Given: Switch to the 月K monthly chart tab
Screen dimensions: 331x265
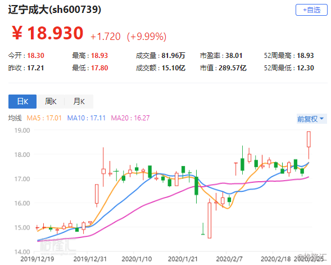Looking at the screenshot, I should tap(79, 101).
